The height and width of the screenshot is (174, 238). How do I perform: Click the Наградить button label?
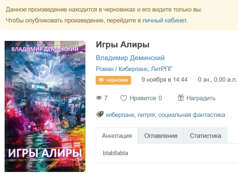pyautogui.click(x=201, y=98)
